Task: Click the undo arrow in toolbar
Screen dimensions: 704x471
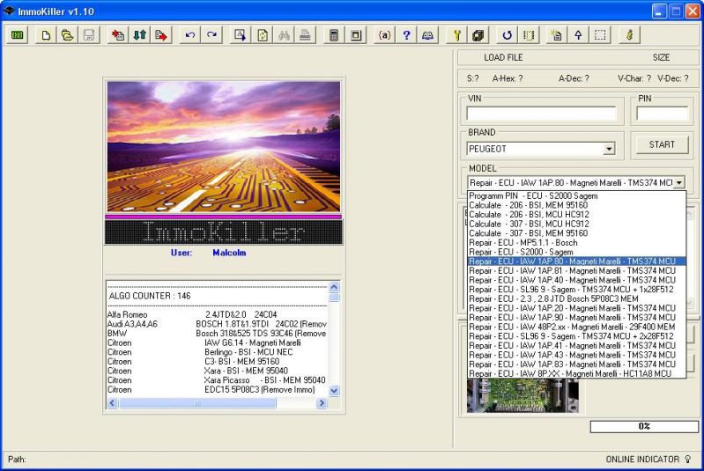Action: pos(190,35)
